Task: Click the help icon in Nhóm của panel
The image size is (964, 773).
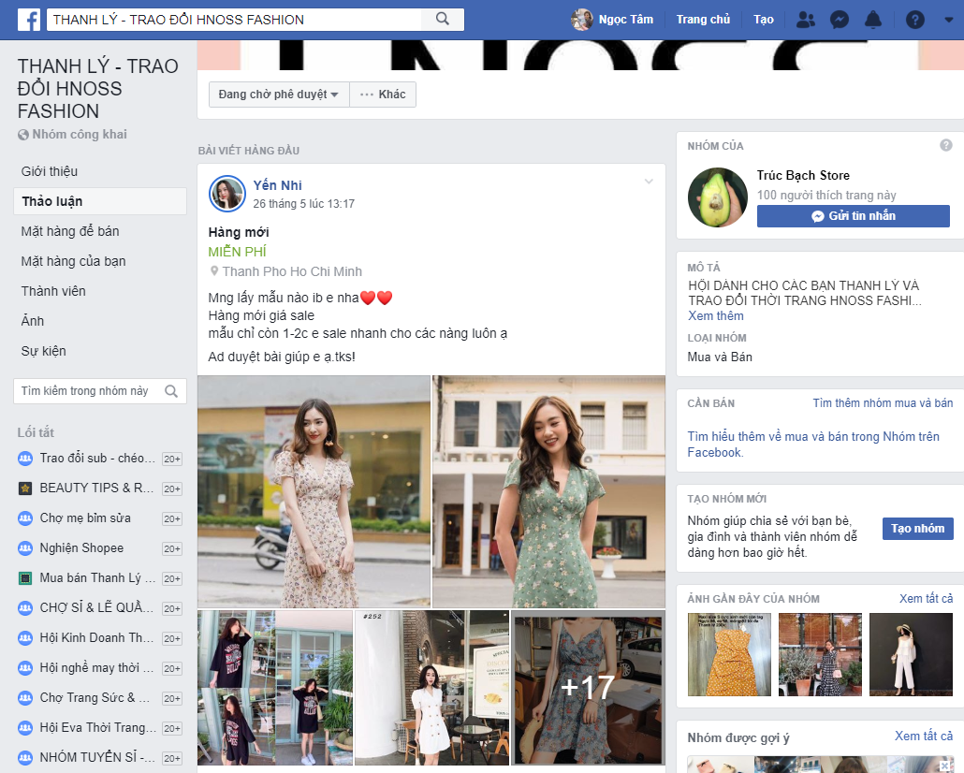Action: (946, 145)
